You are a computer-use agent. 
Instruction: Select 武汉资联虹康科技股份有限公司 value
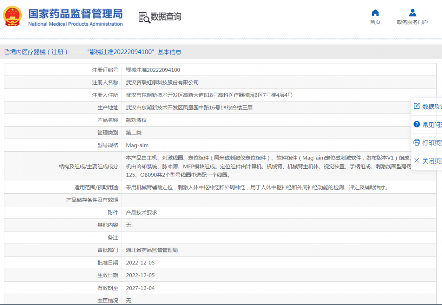coord(162,83)
